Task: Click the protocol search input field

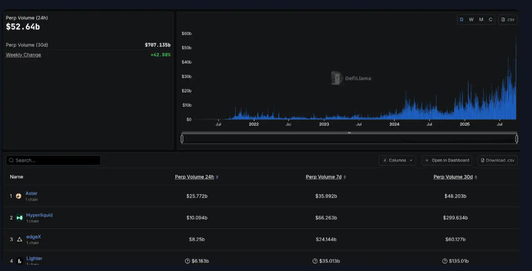Action: [x=53, y=161]
